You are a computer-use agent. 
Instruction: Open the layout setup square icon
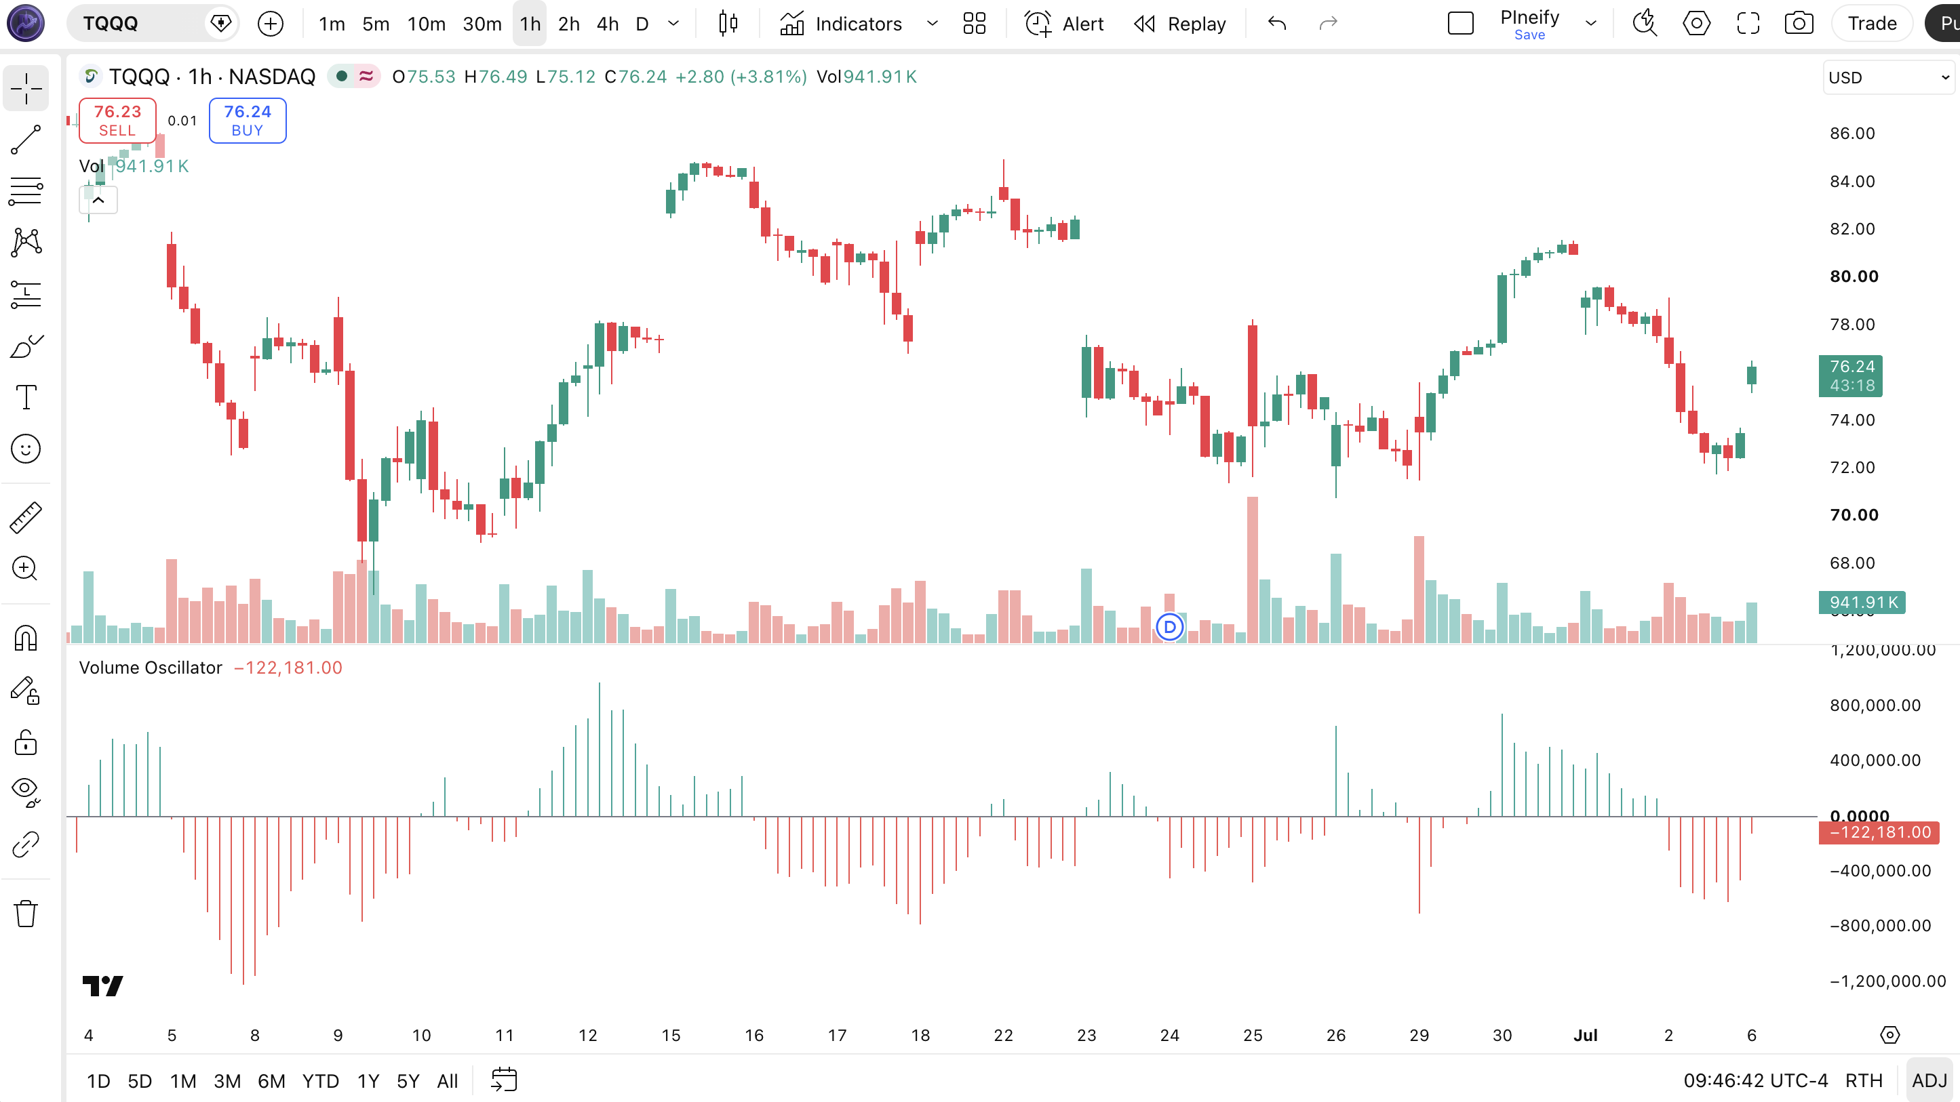click(x=1460, y=24)
